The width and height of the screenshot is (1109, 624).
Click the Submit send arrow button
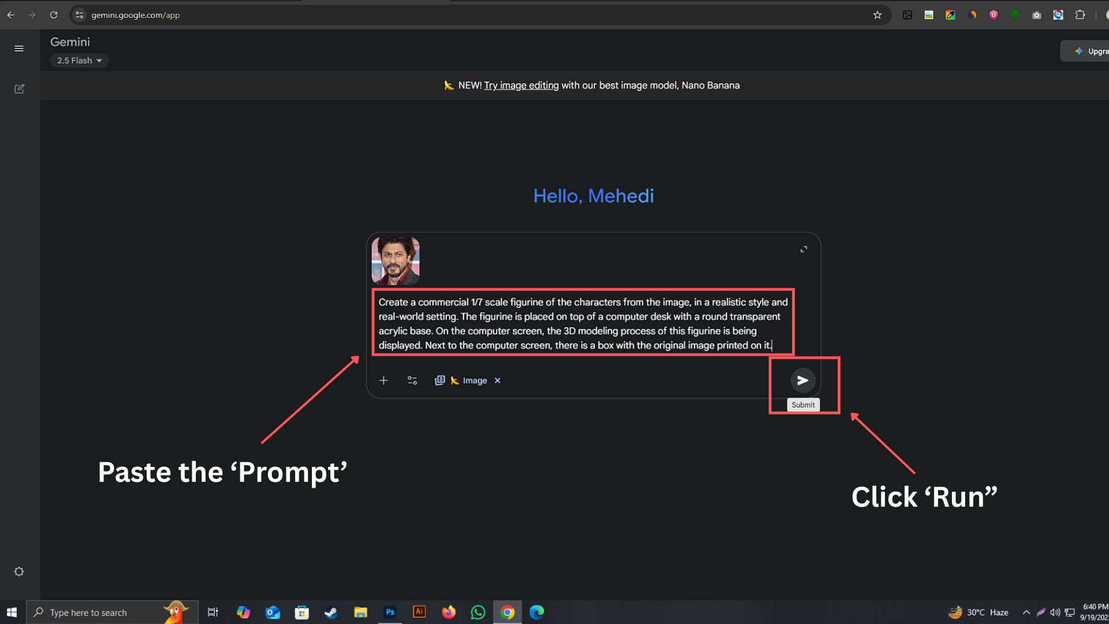pos(802,380)
